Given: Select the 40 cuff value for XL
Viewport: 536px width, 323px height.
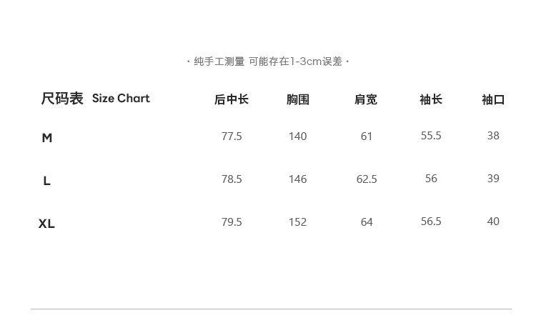Looking at the screenshot, I should coord(493,222).
